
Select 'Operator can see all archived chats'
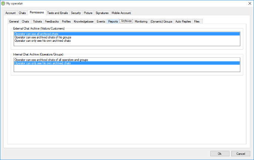point(127,34)
